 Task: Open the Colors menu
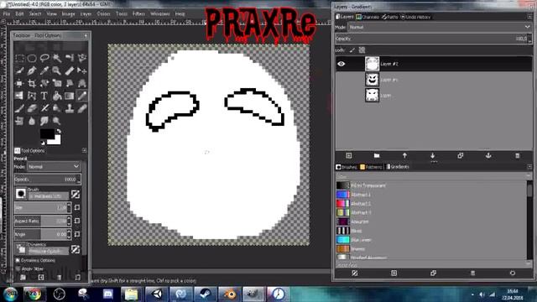point(103,13)
